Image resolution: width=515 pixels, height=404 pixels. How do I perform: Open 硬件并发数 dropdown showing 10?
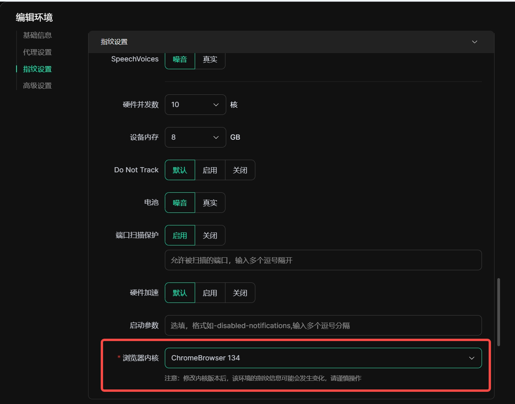tap(196, 105)
